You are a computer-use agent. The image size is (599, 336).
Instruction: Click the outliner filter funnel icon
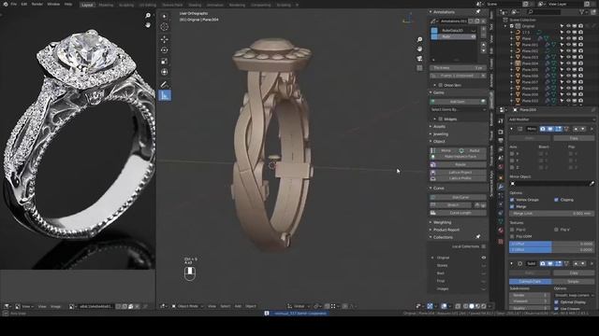582,12
